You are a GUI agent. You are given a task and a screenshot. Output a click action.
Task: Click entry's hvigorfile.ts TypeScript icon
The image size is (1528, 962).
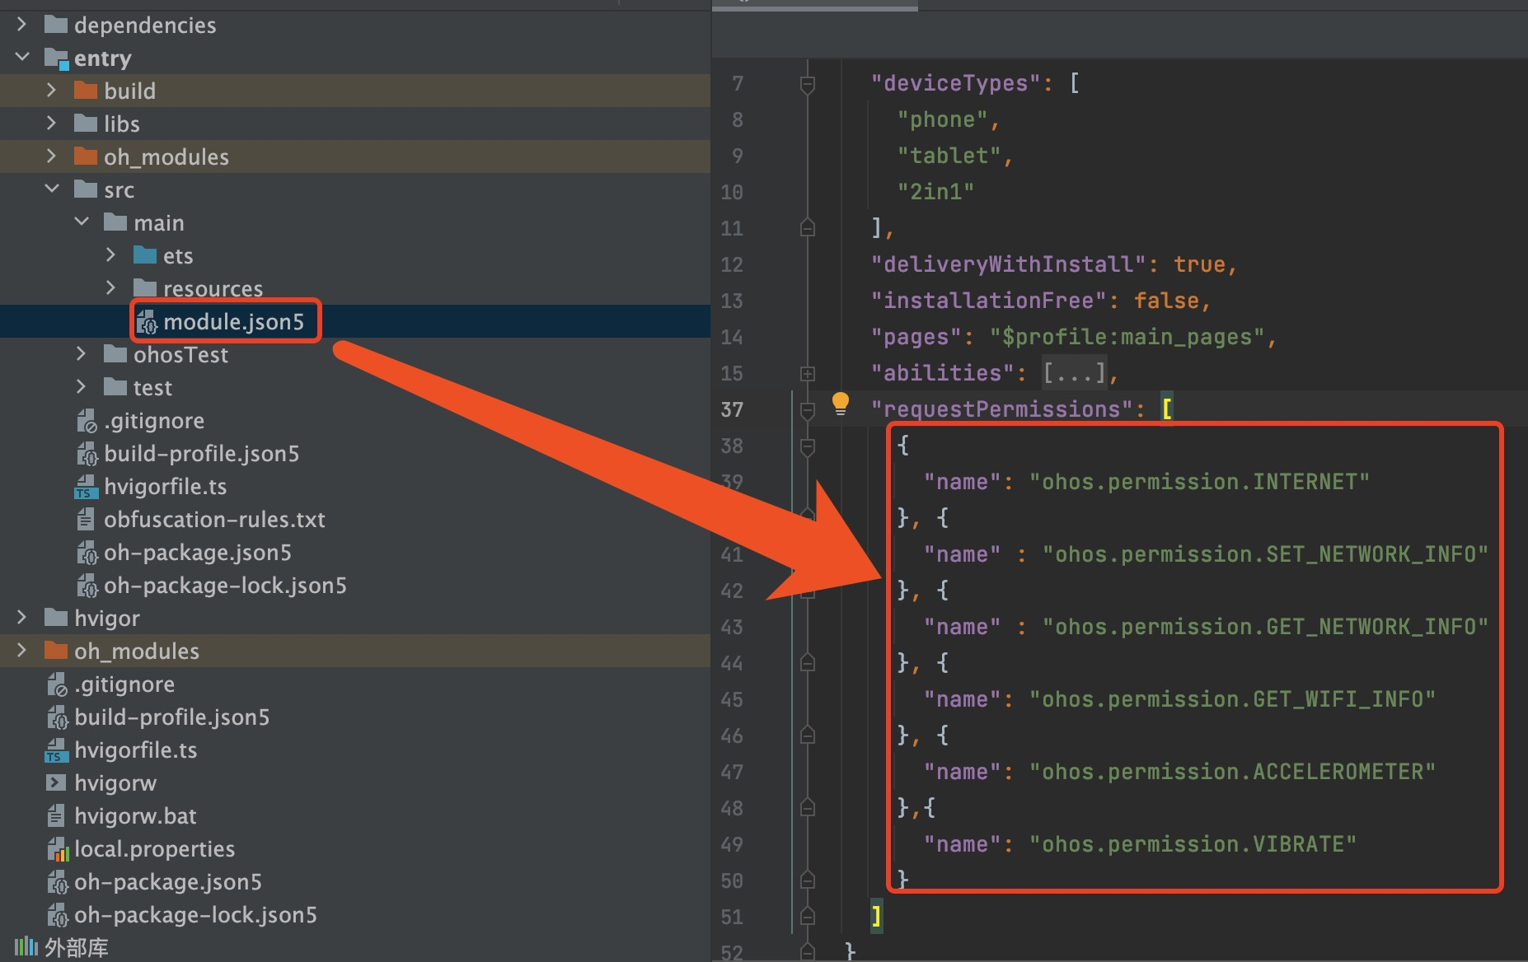(86, 487)
